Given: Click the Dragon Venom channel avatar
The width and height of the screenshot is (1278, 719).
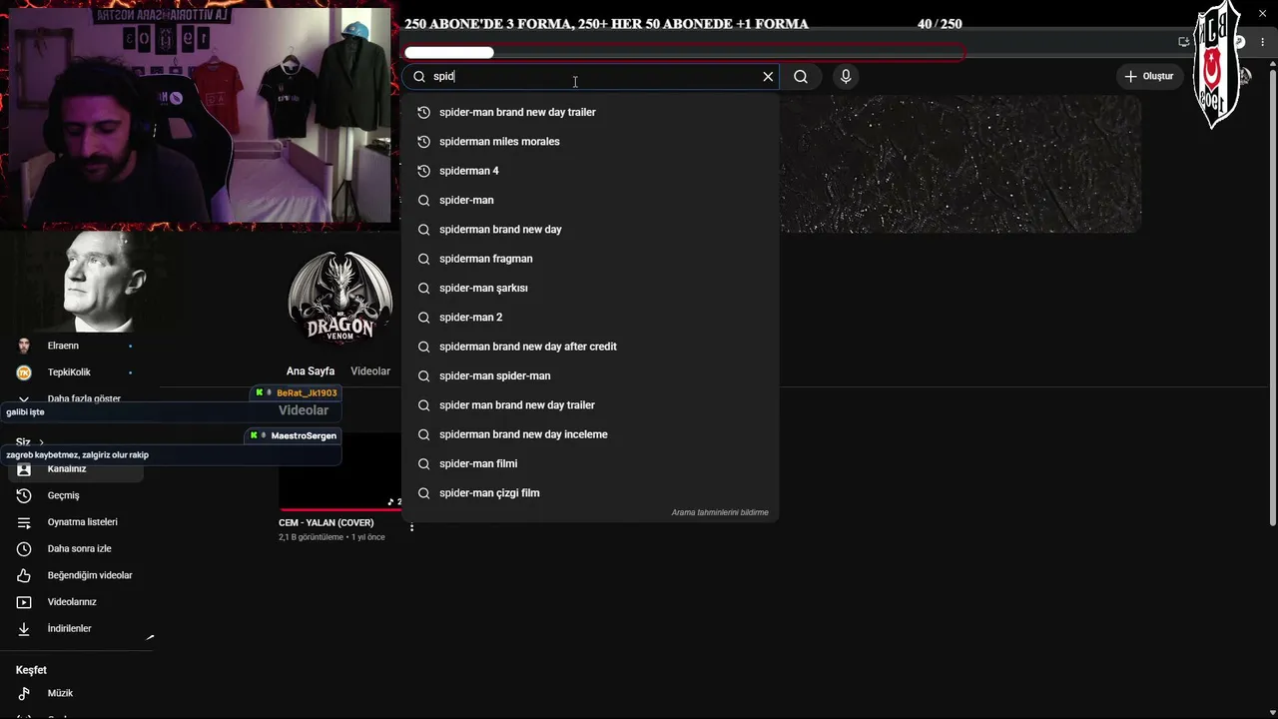Looking at the screenshot, I should [339, 298].
